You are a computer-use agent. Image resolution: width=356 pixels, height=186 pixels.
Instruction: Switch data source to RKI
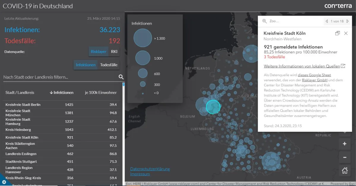point(114,52)
